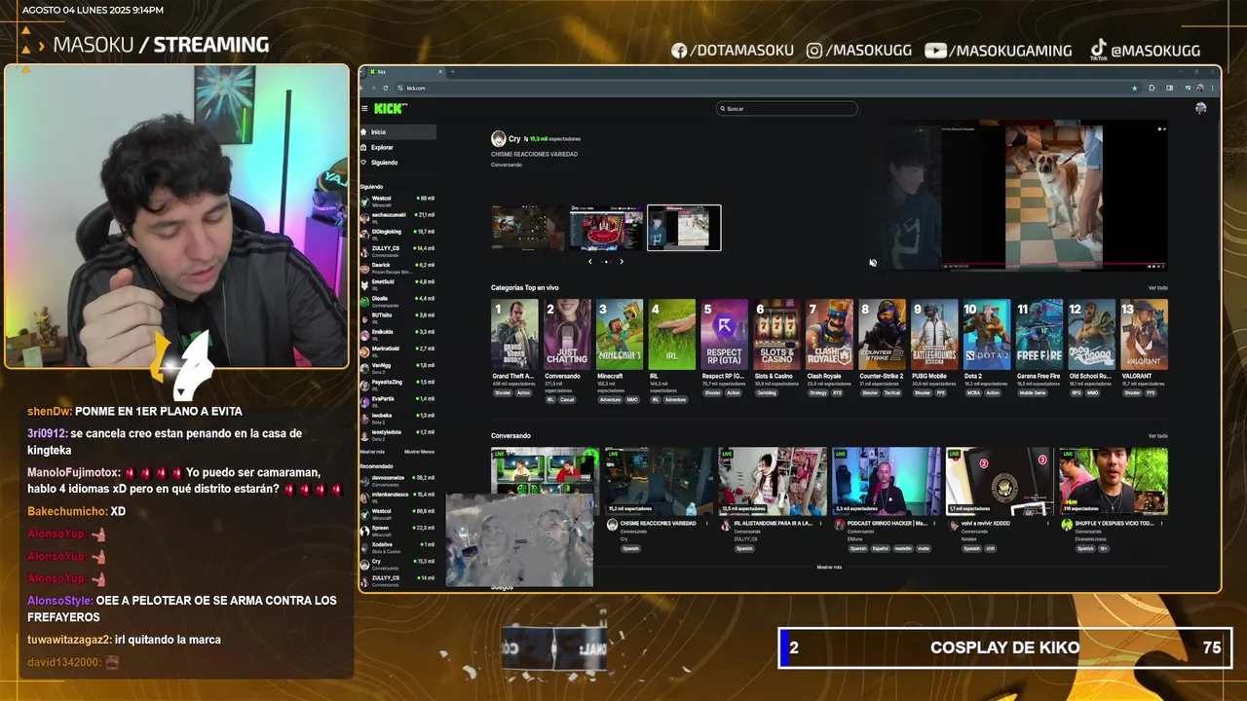1247x701 pixels.
Task: Click the Inicio home icon
Action: coord(363,131)
